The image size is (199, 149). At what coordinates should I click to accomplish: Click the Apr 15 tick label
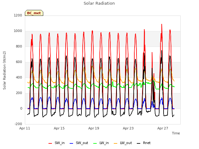(59, 128)
